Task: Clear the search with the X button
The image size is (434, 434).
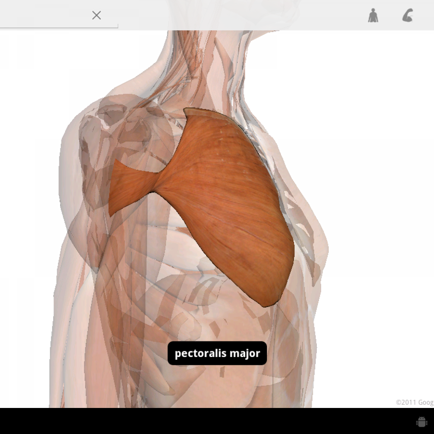Action: pos(96,15)
